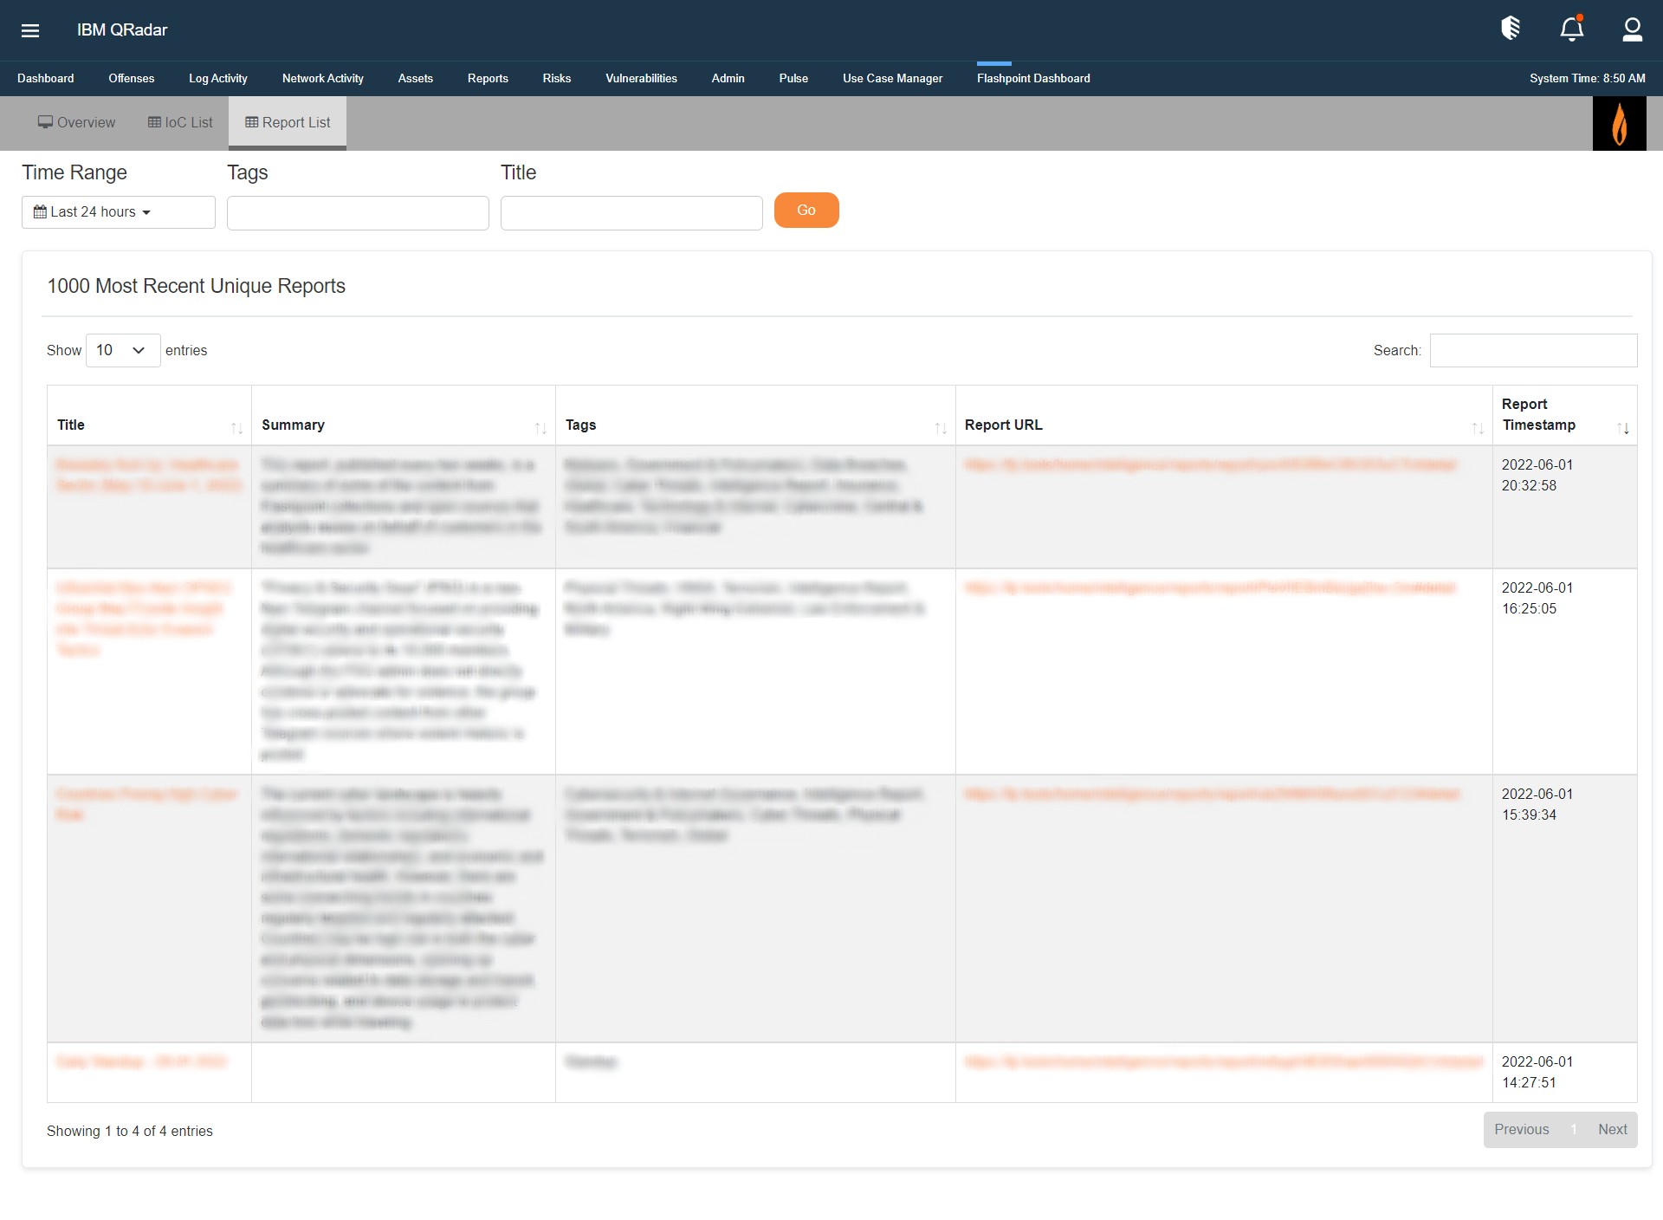Open the Admin menu item

point(728,78)
